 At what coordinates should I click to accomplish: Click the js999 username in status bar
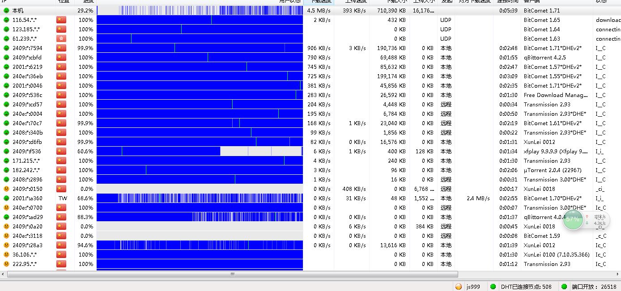point(474,287)
